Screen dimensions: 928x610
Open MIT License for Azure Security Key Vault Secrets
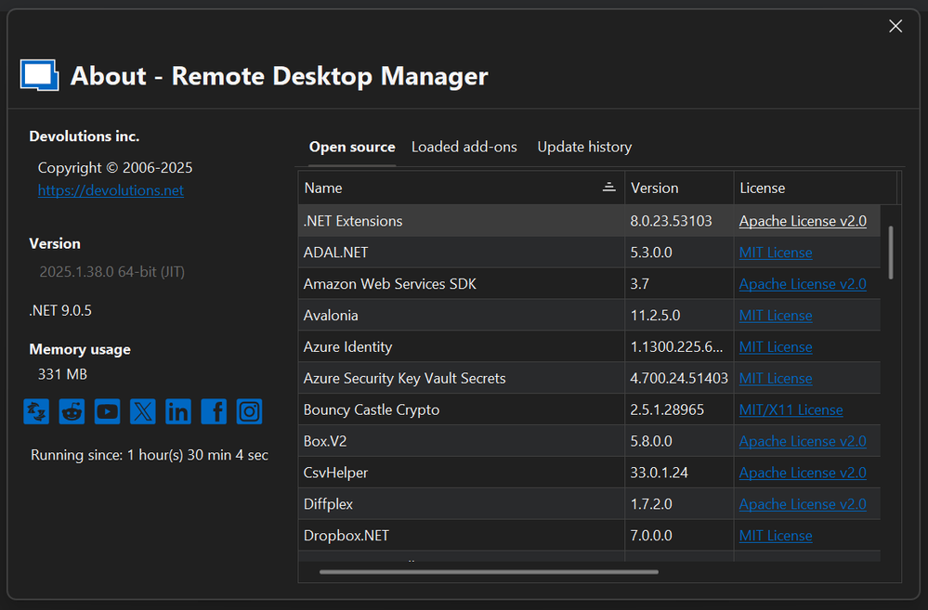tap(776, 378)
